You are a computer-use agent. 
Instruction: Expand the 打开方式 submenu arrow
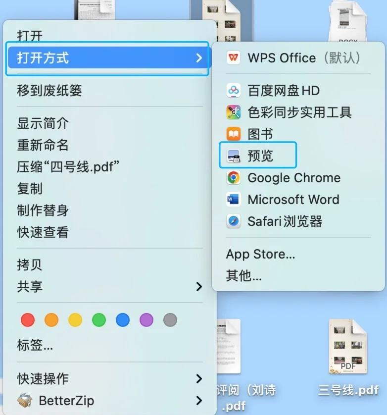click(x=199, y=58)
